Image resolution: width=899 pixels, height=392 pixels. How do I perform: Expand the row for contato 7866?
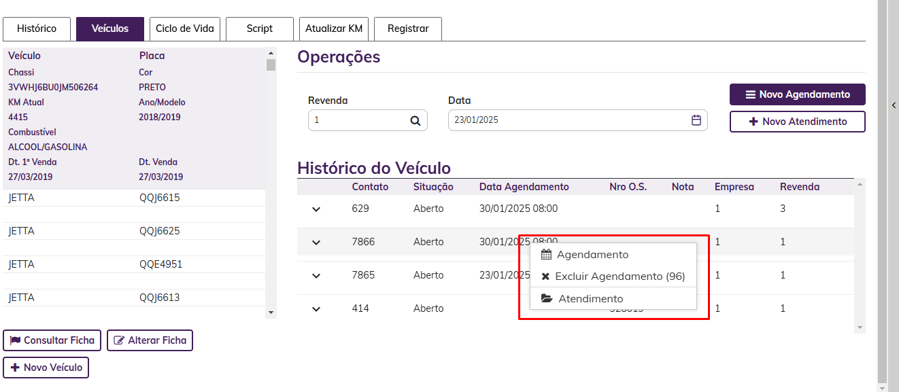coord(316,243)
